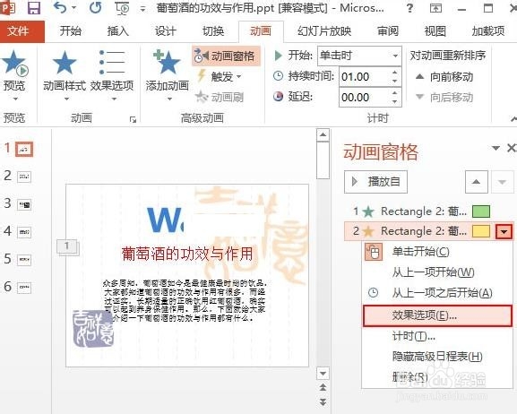
Task: Choose 从上一项开始(W) menu item
Action: point(437,272)
